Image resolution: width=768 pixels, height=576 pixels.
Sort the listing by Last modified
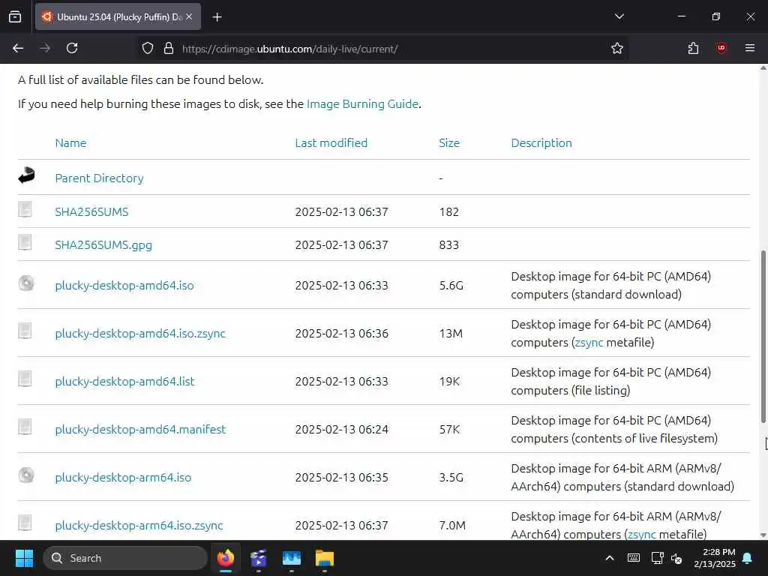click(x=331, y=143)
